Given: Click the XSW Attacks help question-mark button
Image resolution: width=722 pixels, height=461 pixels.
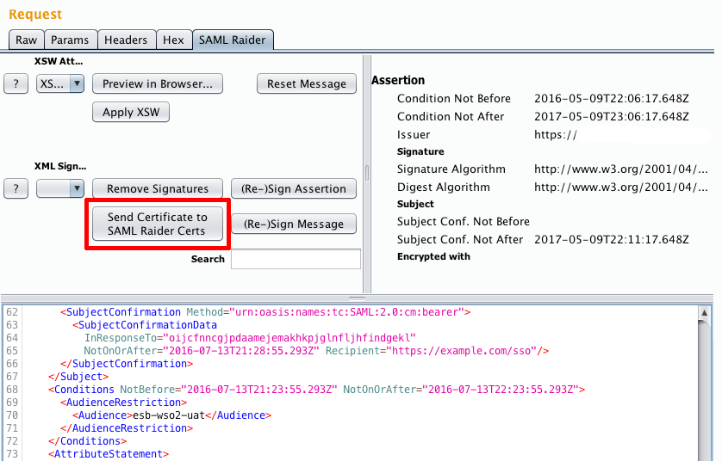Looking at the screenshot, I should (16, 83).
